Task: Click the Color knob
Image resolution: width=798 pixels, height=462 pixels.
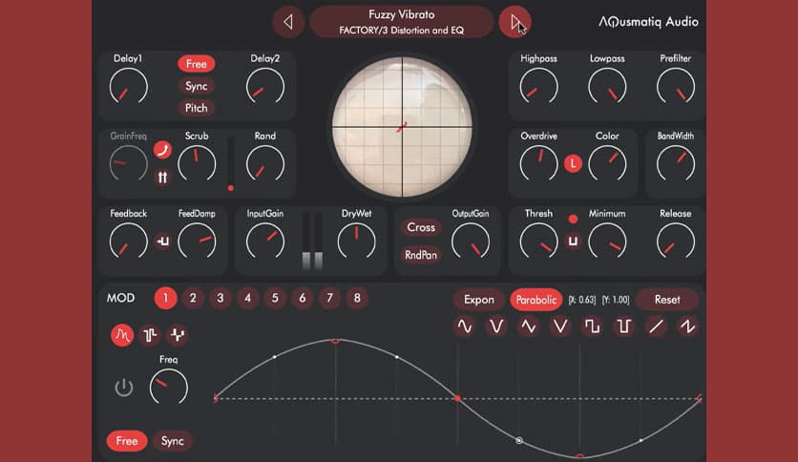Action: coord(607,164)
